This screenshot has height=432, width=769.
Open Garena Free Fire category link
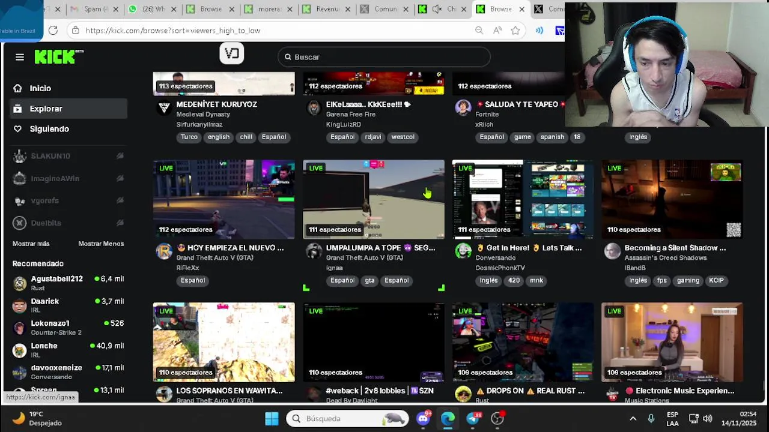tap(351, 115)
